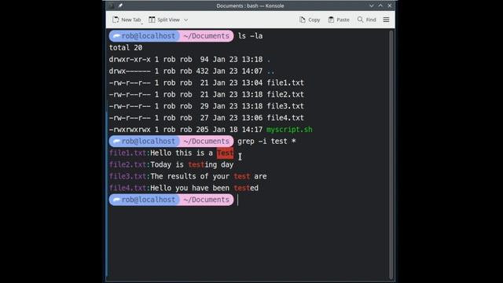Click the Split View button
Screen dimensions: 503x283
pos(164,20)
